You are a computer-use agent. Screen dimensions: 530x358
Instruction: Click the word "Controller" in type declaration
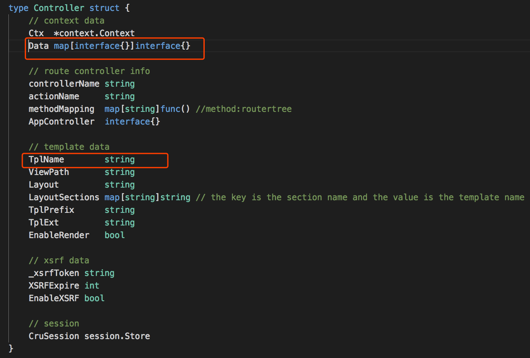(x=59, y=8)
